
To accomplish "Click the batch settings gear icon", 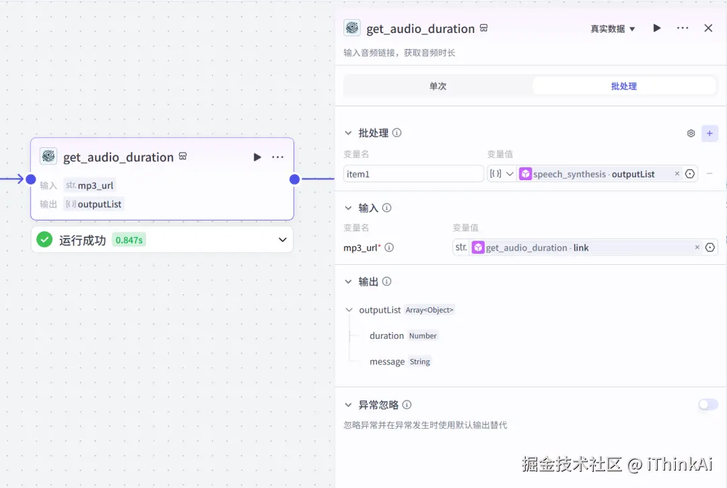I will point(690,133).
